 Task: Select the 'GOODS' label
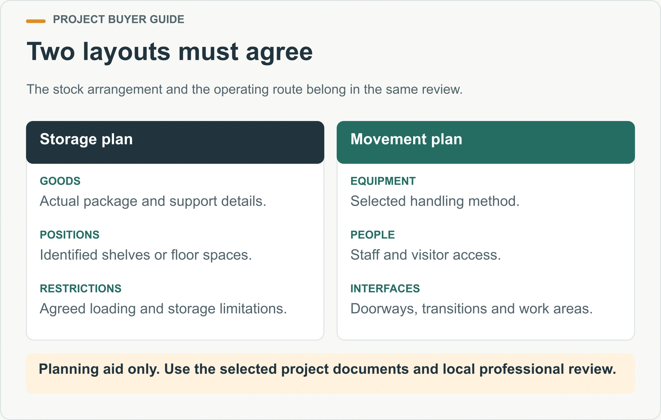60,181
